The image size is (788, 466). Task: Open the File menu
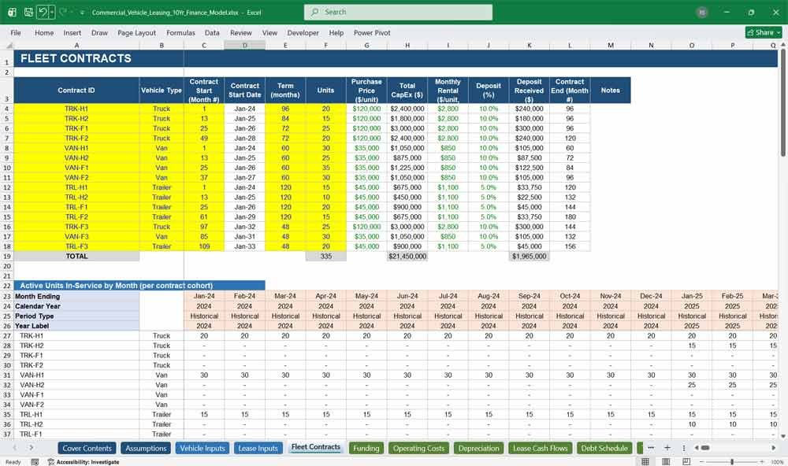(16, 32)
